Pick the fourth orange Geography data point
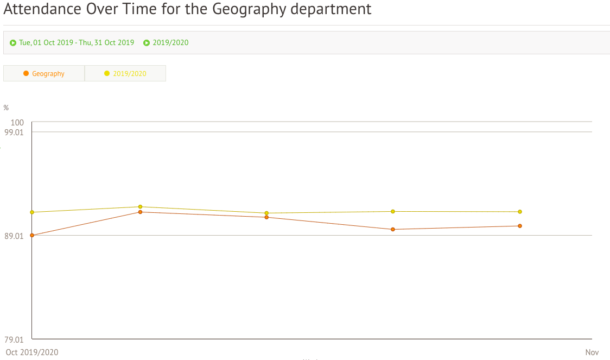 tap(393, 229)
